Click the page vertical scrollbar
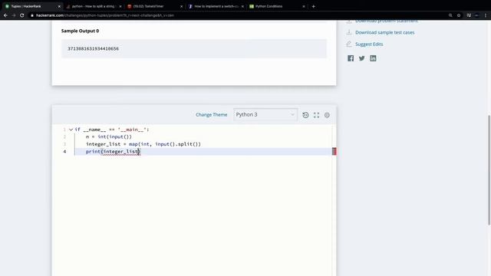491x276 pixels. 489,170
